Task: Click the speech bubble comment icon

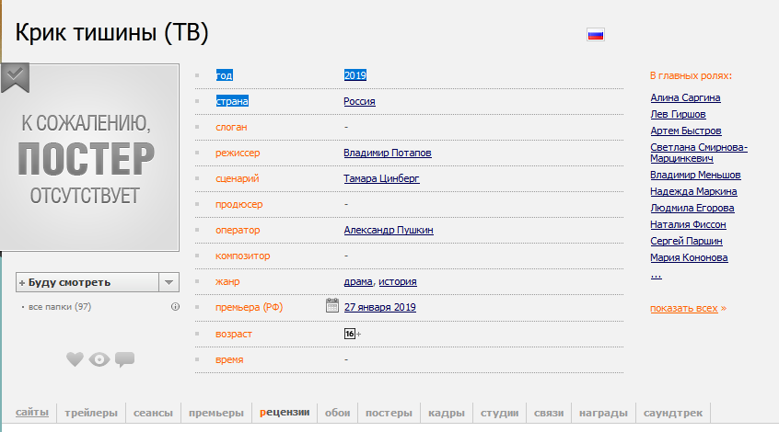Action: 124,359
